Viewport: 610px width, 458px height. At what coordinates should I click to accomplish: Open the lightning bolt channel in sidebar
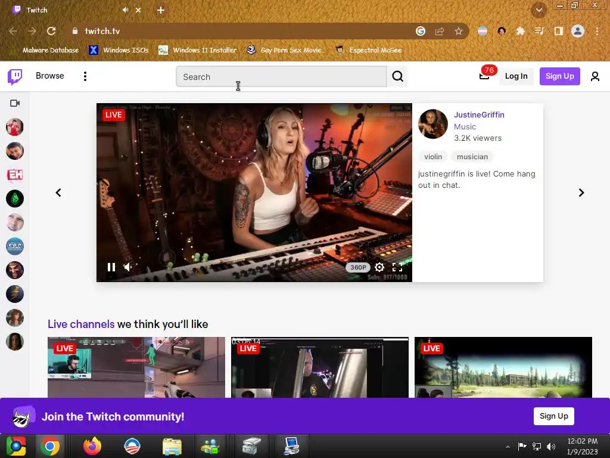pyautogui.click(x=15, y=294)
